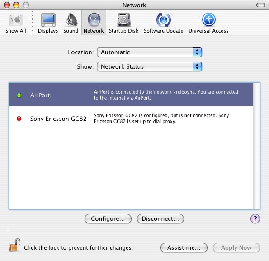Click the Disconnect... button
Screen dimensions: 269x261
coord(160,219)
